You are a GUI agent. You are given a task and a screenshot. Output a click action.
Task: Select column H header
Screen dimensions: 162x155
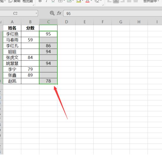(x=139, y=22)
